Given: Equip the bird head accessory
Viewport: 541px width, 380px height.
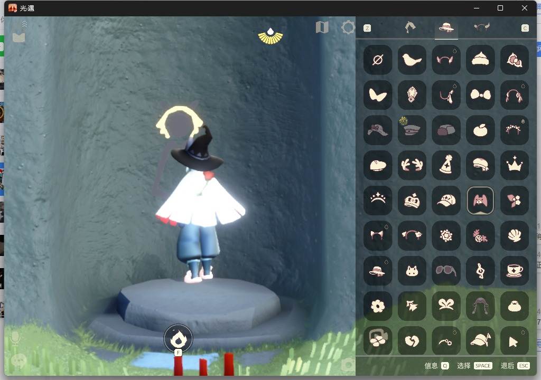Looking at the screenshot, I should [x=412, y=60].
